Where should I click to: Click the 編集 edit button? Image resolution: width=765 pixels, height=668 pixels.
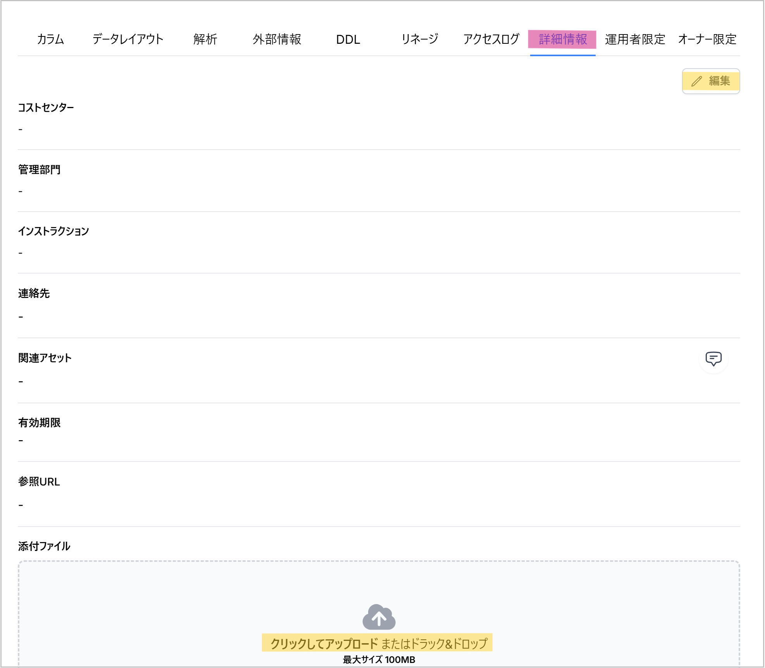coord(711,81)
